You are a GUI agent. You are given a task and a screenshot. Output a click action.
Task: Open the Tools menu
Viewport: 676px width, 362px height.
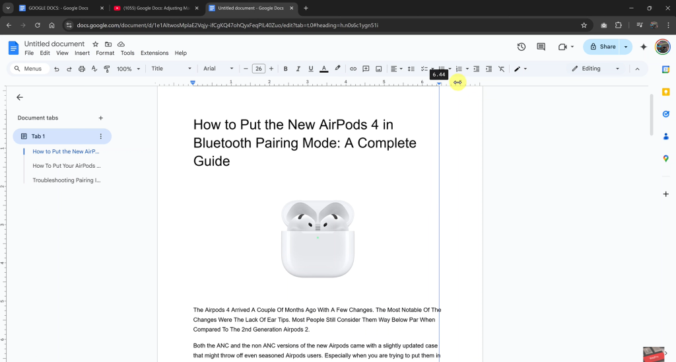(127, 53)
